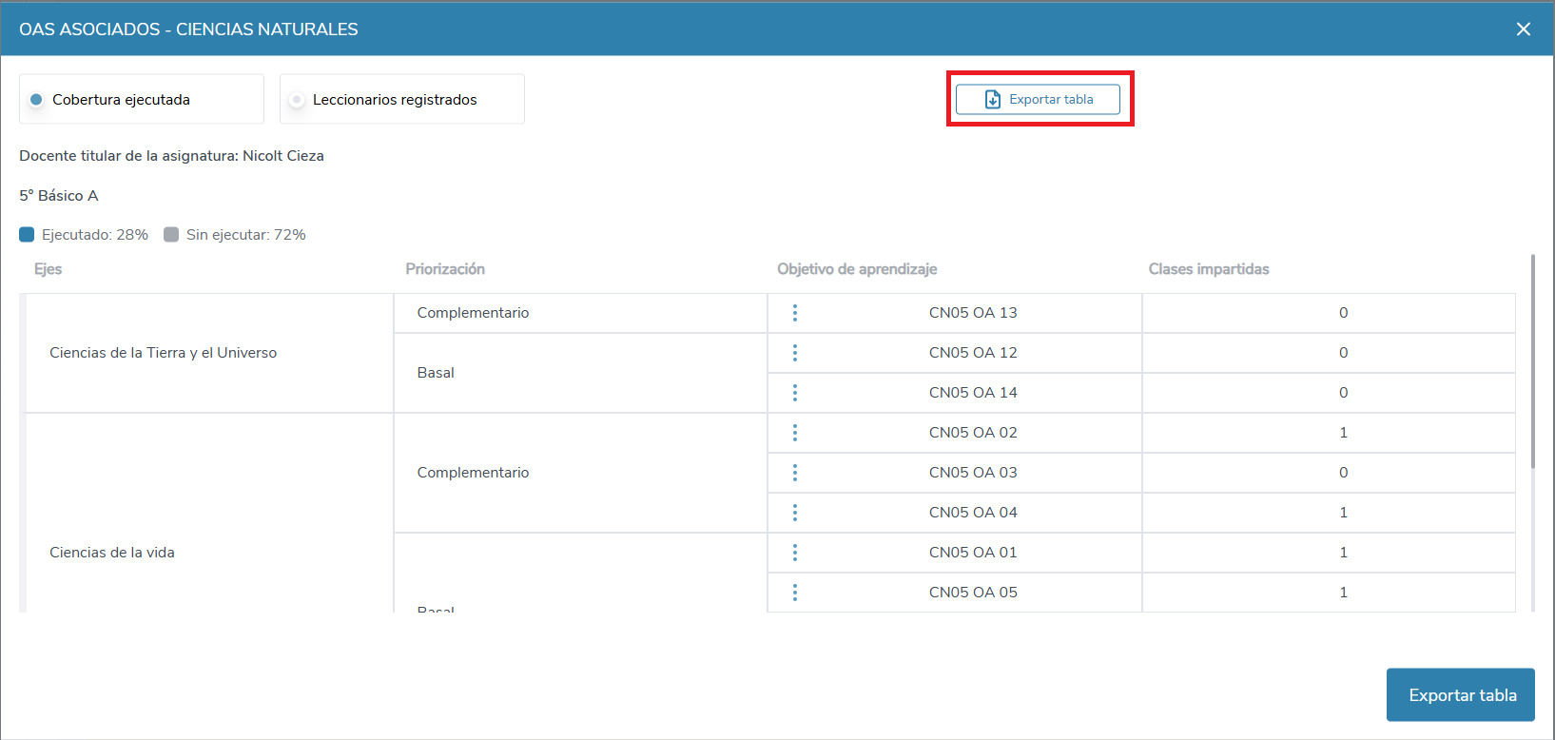Click outlined Exportar tabla button with download icon

(x=1038, y=99)
